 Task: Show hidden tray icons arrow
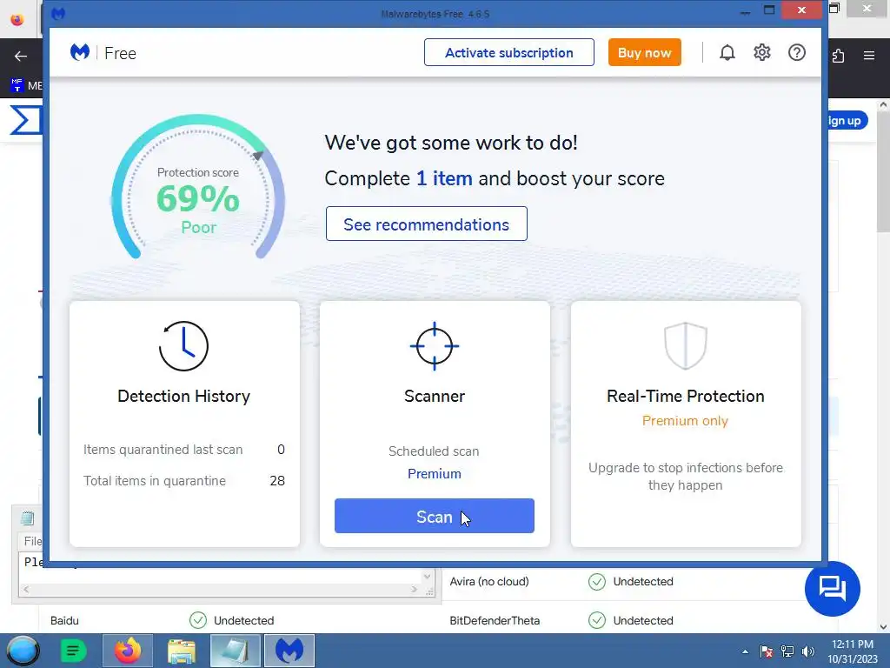point(745,651)
